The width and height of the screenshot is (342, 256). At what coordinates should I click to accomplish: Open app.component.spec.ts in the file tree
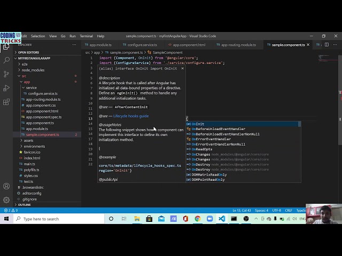click(44, 117)
